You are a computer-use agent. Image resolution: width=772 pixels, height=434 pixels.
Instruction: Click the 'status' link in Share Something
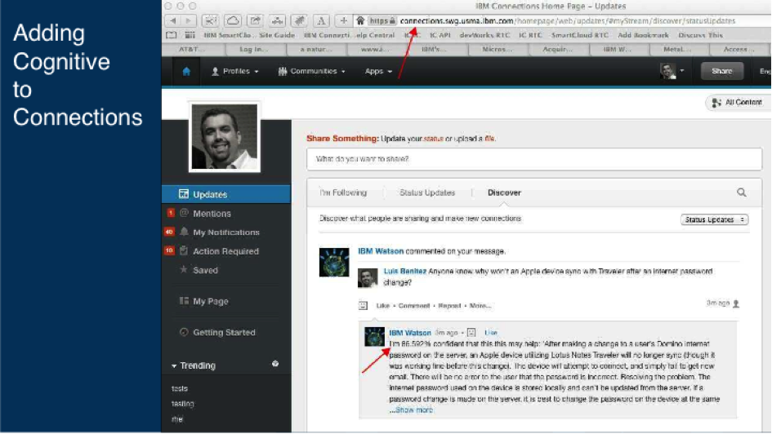[433, 139]
